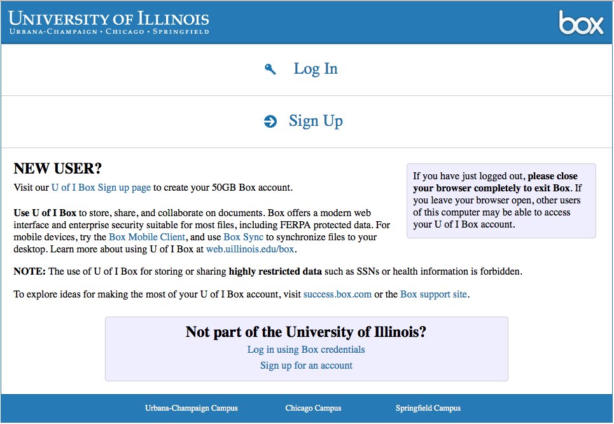
Task: Click the 'highly restricted data' bold text
Action: (x=276, y=271)
